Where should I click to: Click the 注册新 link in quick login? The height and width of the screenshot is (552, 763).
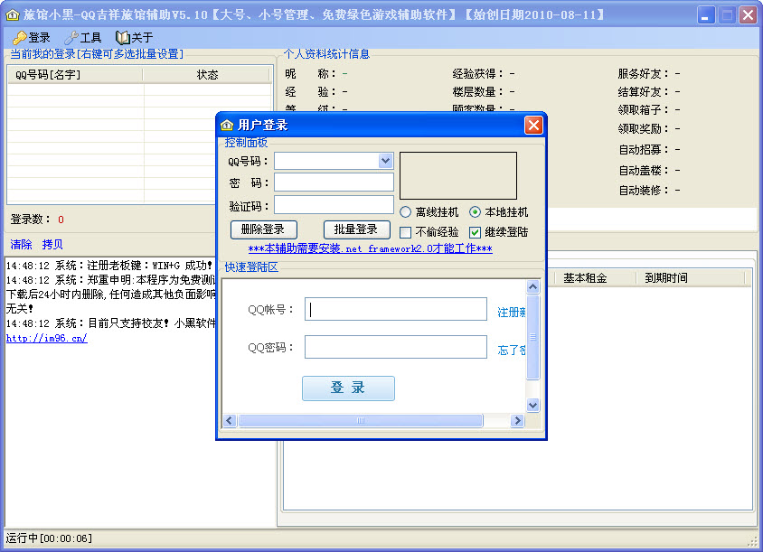pyautogui.click(x=511, y=313)
